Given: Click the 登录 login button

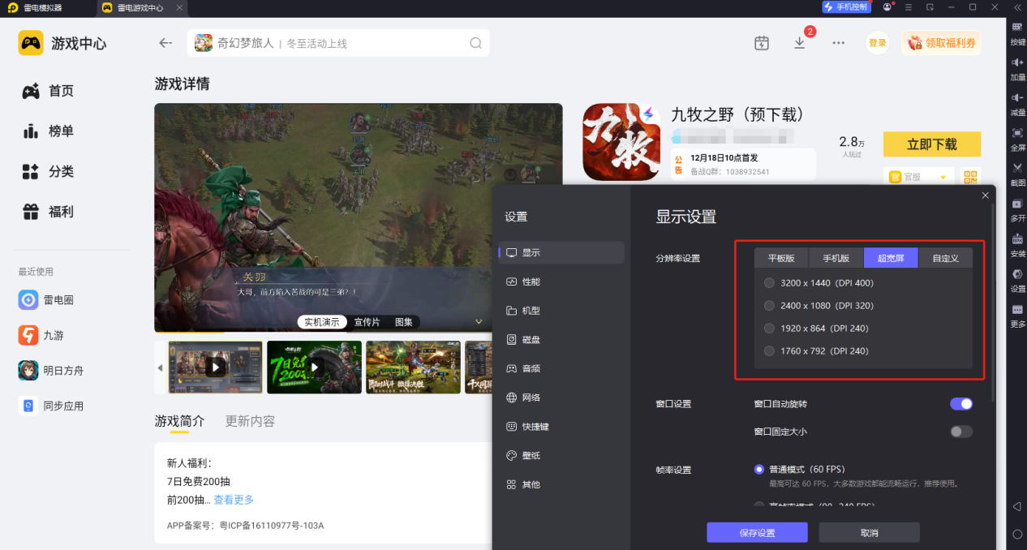Looking at the screenshot, I should [x=878, y=43].
